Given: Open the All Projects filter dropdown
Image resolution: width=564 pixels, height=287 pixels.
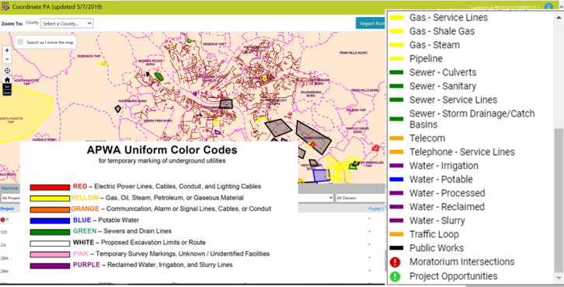Looking at the screenshot, I should point(10,198).
